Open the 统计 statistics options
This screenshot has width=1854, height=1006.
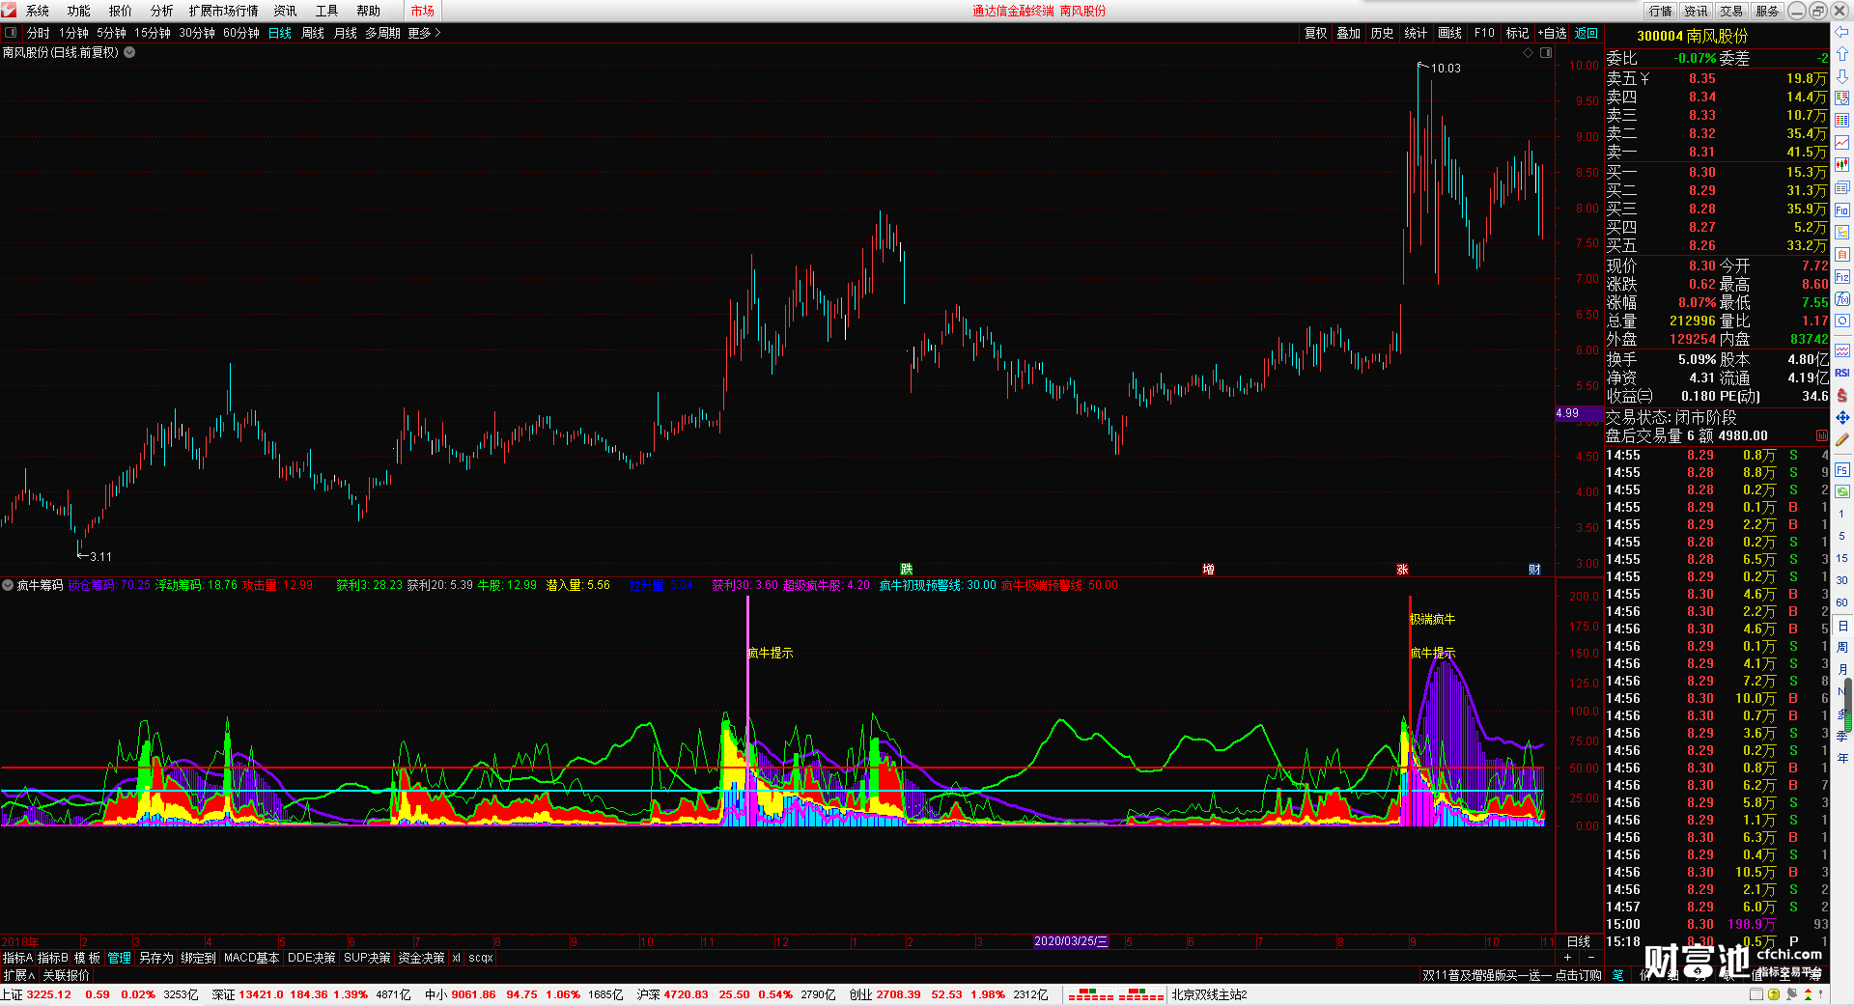(x=1416, y=33)
